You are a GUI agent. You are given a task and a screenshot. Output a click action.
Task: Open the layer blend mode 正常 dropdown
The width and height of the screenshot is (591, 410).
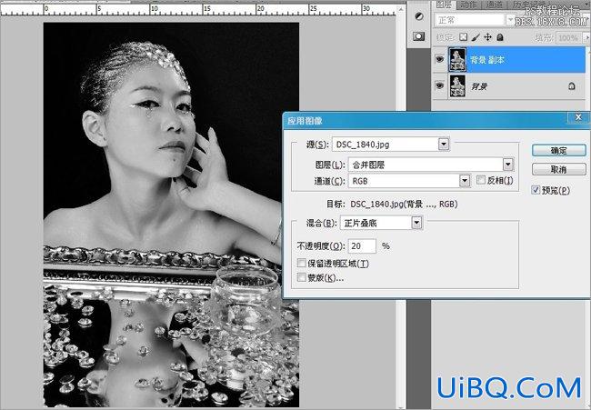point(509,20)
